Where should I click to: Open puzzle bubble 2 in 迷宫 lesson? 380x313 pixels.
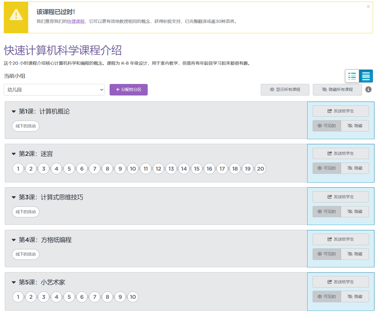point(31,169)
